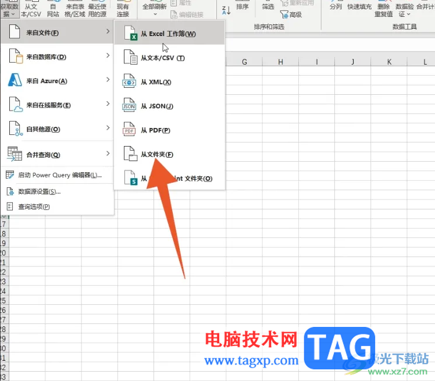Screen dimensions: 435x381
Task: Choose 从文件夹(F) option
Action: click(169, 154)
